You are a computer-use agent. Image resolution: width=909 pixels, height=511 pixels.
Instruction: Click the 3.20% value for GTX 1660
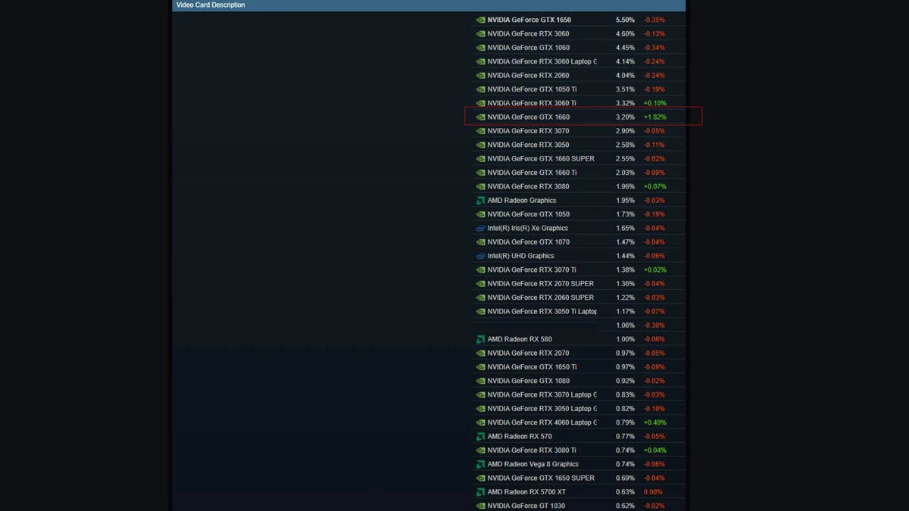tap(625, 117)
